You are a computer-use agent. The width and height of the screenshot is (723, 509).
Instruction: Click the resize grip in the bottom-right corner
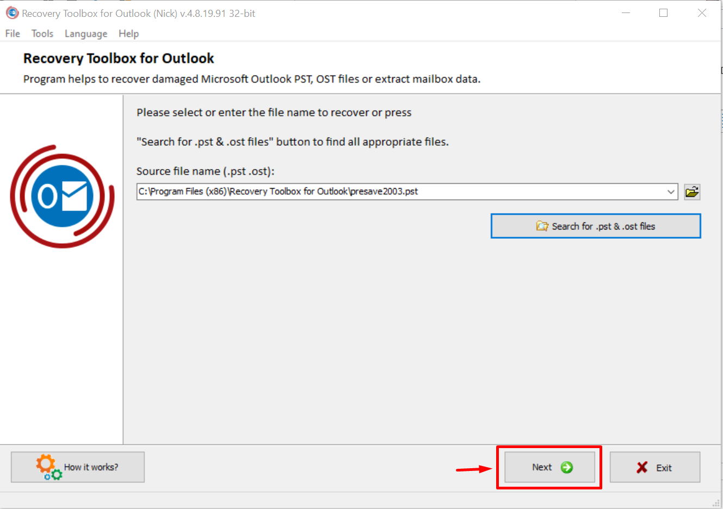tap(716, 502)
